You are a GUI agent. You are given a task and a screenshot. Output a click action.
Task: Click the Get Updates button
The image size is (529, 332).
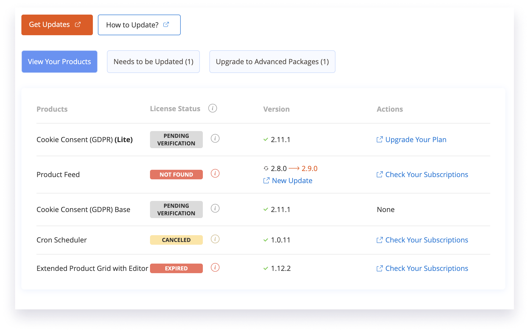[x=57, y=24]
